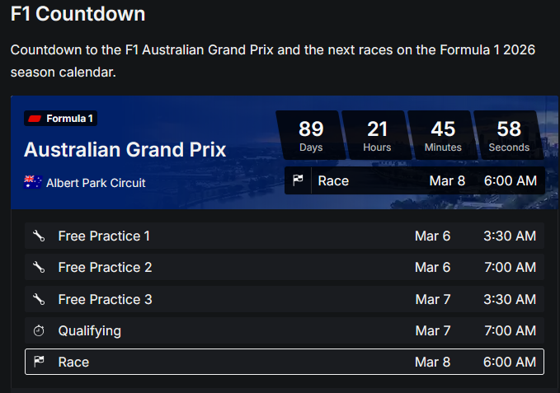Click the F1 Countdown heading
This screenshot has width=560, height=393.
coord(78,14)
